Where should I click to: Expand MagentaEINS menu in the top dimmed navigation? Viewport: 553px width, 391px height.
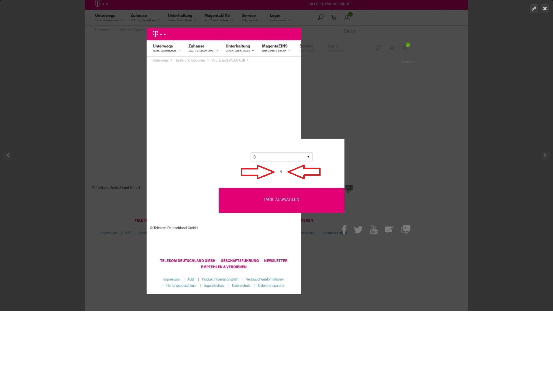pos(219,18)
